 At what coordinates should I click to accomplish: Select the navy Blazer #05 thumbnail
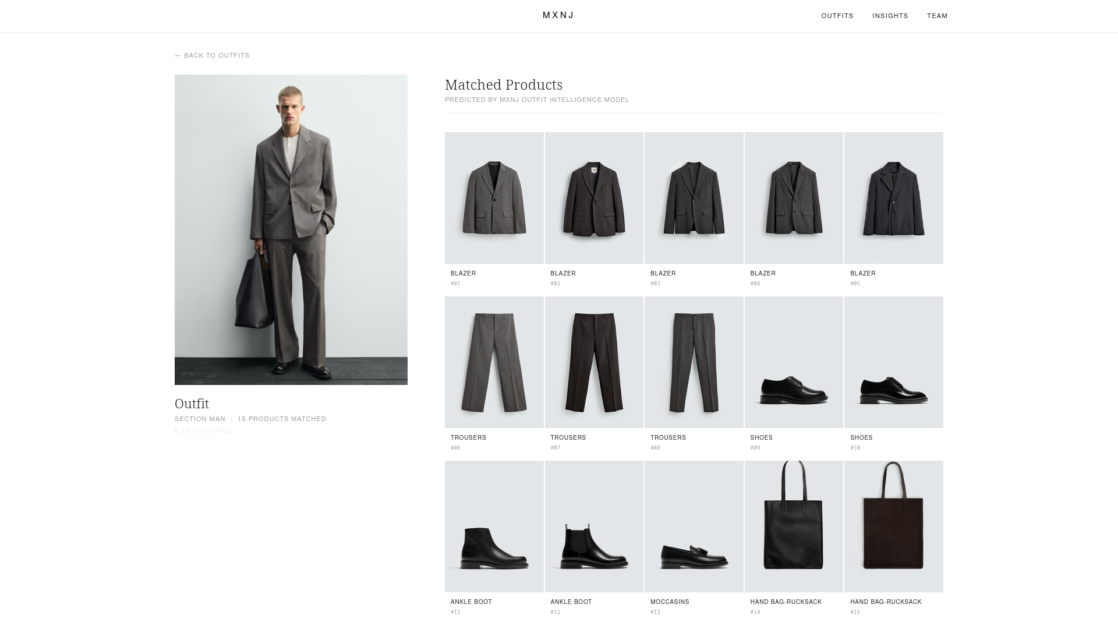[893, 198]
